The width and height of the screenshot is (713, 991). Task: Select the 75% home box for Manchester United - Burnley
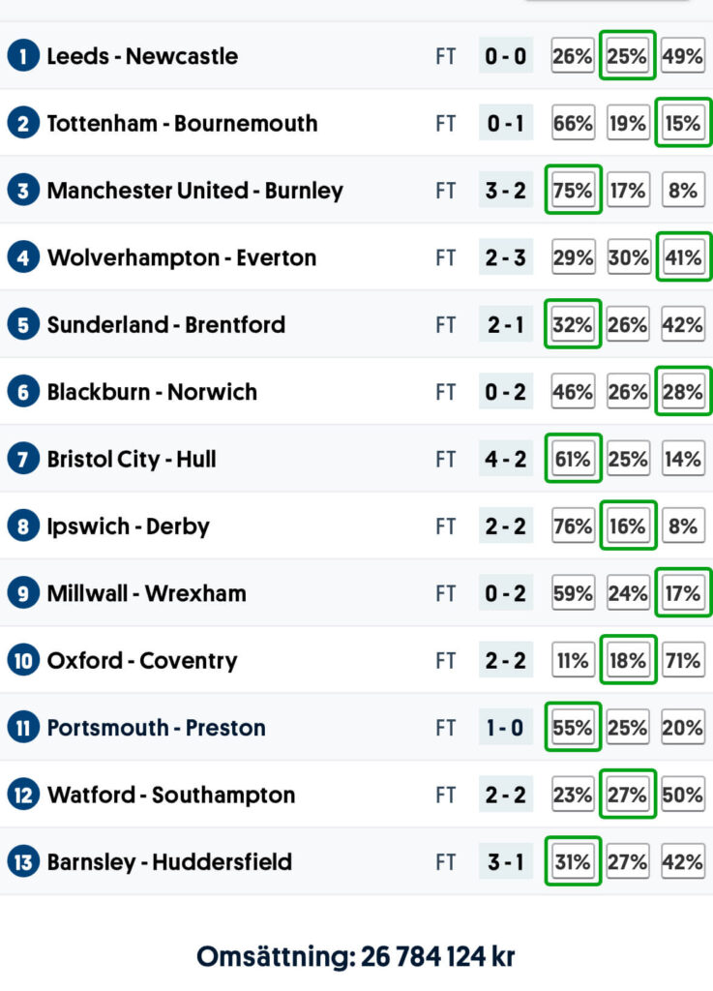[x=572, y=191]
